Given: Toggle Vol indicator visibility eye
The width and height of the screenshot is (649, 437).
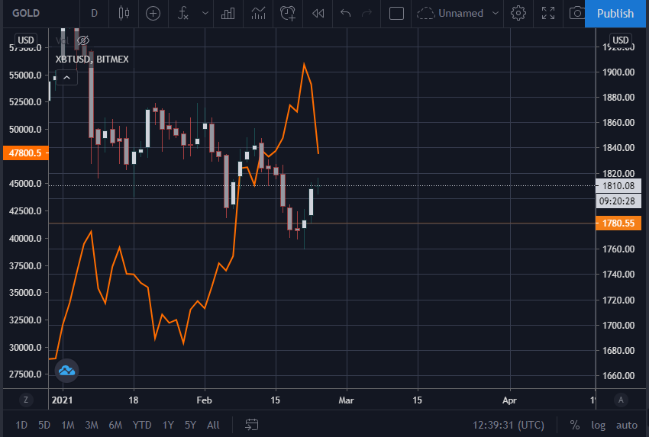Looking at the screenshot, I should point(83,40).
